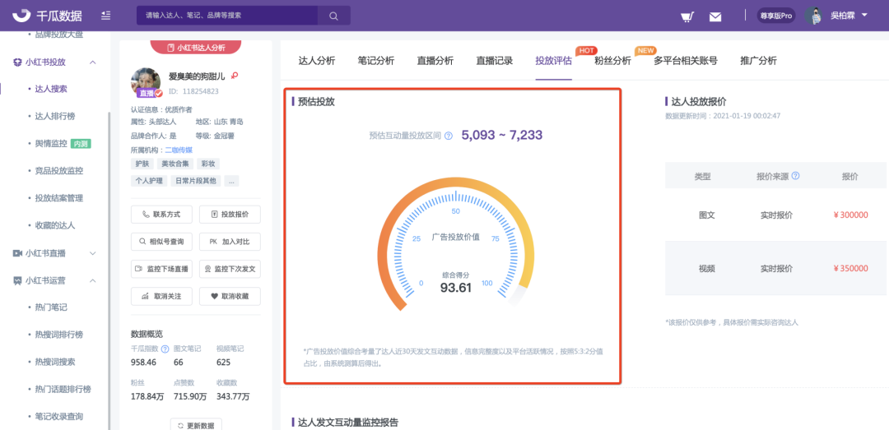
Task: Click the 综合得分 93.61 gauge value
Action: pos(456,287)
